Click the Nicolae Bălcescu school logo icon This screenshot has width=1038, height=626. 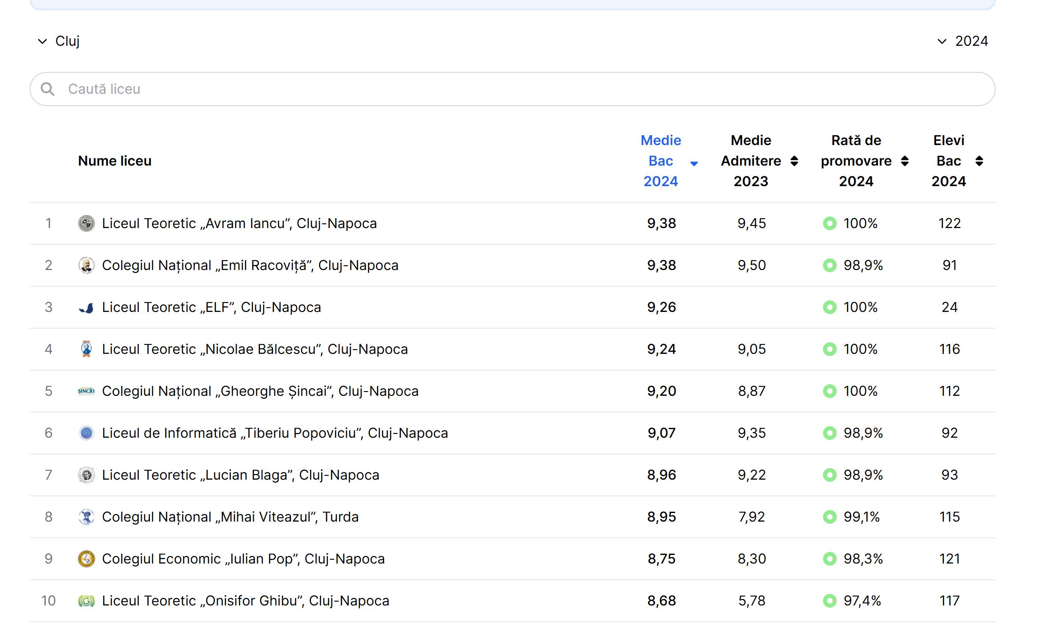pos(86,349)
